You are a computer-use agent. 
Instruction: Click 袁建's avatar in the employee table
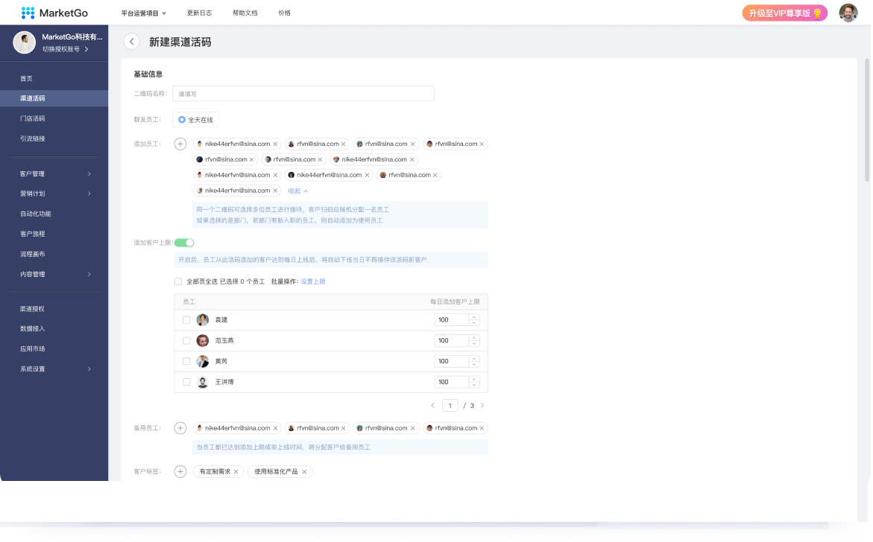(203, 319)
